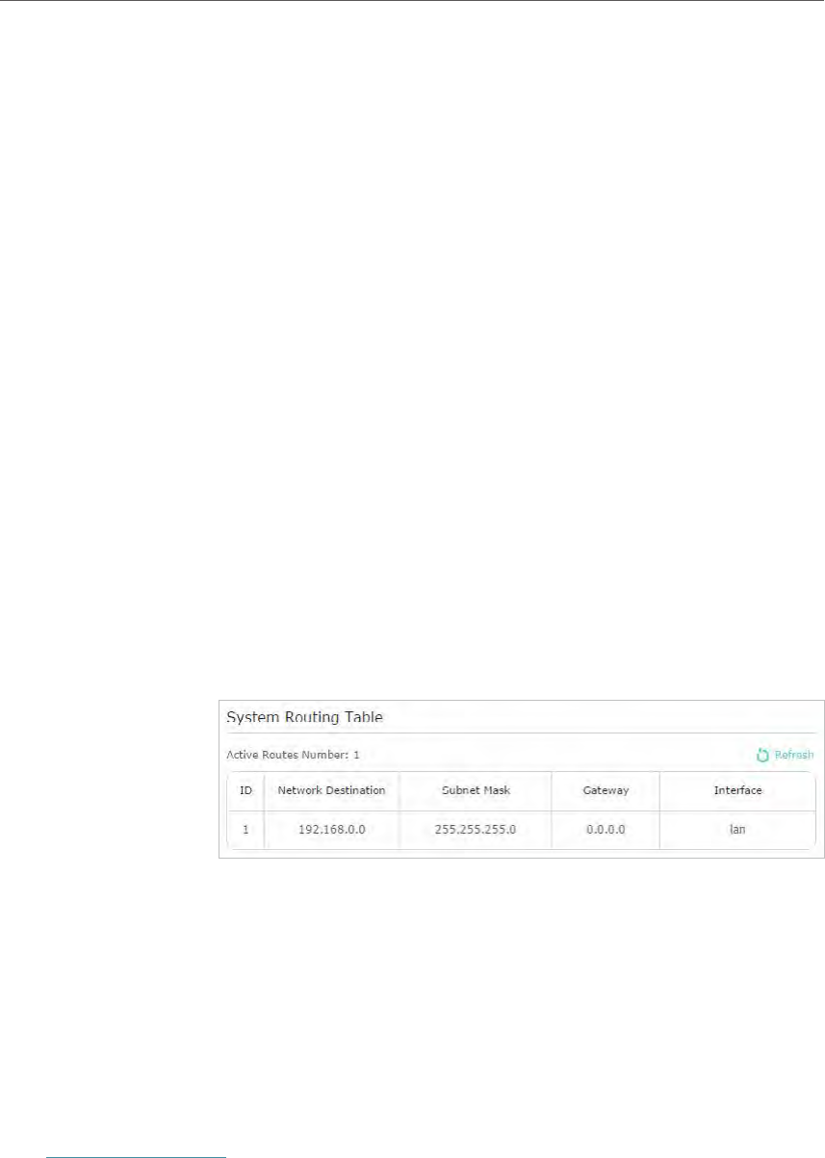Select the Interface column header

737,790
